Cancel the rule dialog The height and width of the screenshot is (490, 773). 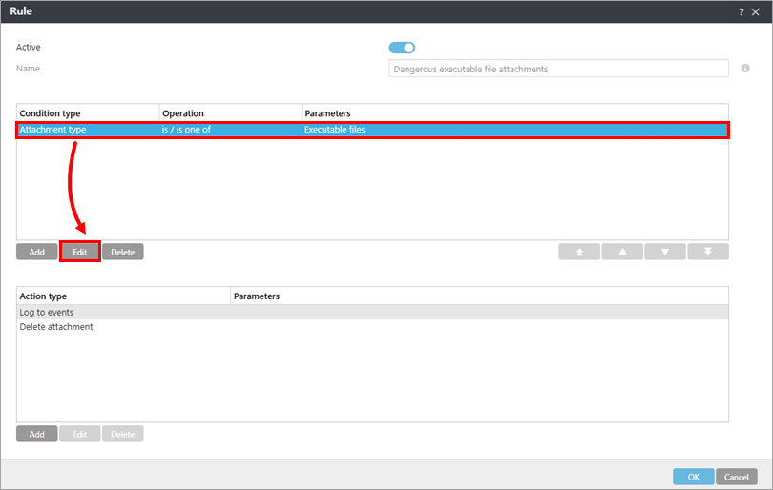737,477
